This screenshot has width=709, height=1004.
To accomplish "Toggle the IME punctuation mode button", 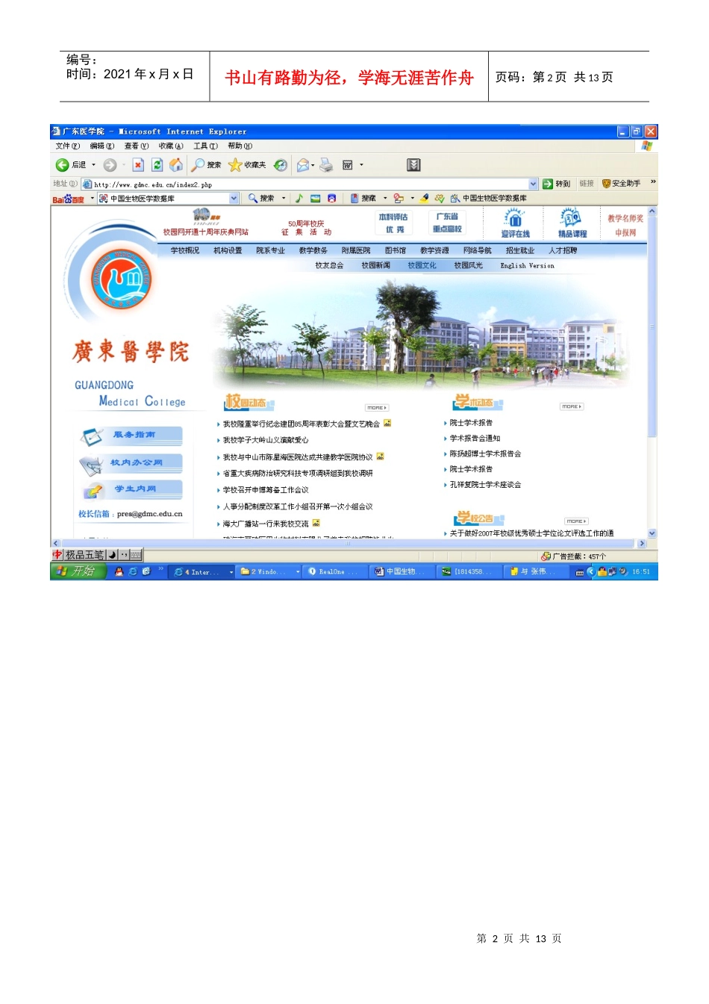I will coord(124,555).
